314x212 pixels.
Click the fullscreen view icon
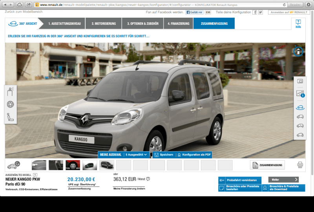click(300, 81)
